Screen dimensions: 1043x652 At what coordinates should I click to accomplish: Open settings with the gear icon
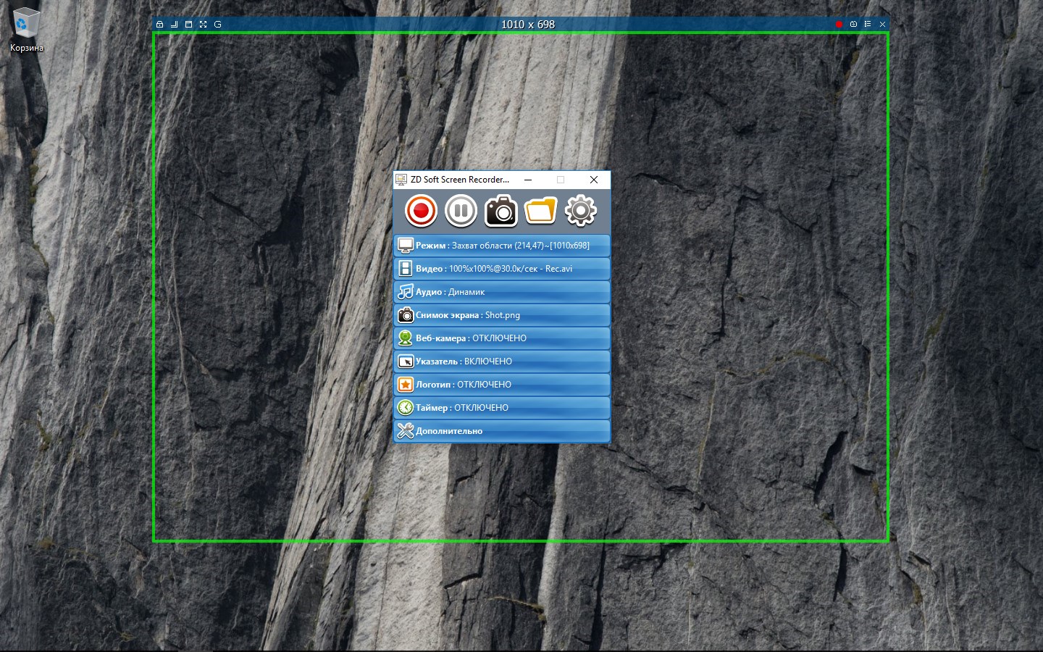[x=580, y=211]
